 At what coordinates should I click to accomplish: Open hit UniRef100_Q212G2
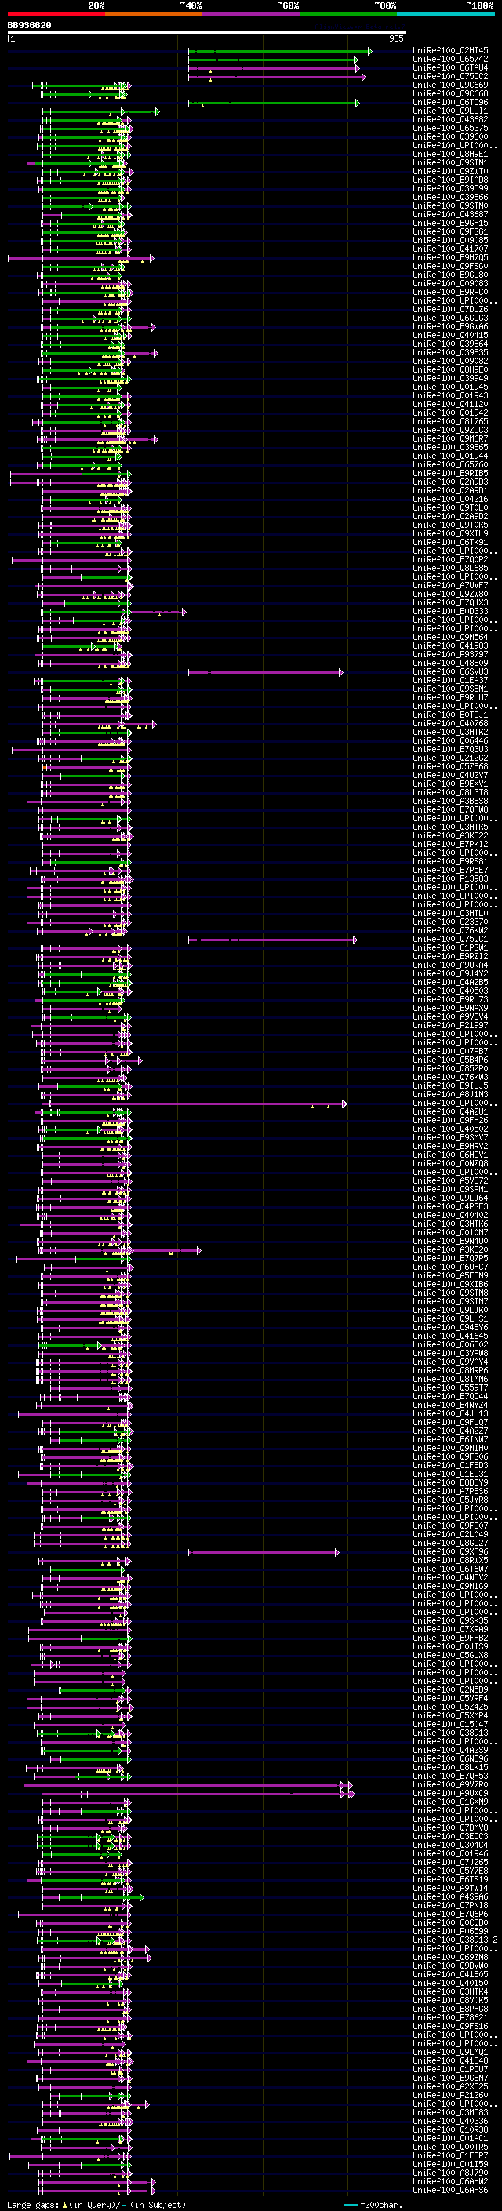click(x=450, y=757)
